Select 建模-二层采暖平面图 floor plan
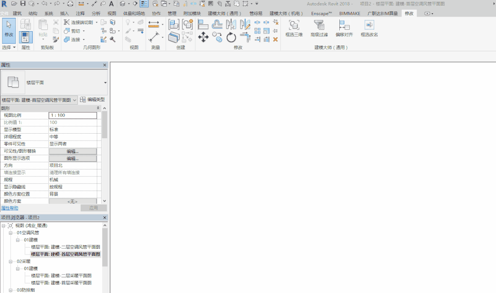 click(61, 276)
